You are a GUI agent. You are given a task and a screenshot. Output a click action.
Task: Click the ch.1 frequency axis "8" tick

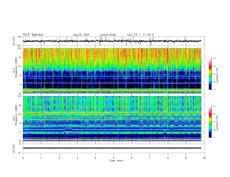click(x=20, y=57)
